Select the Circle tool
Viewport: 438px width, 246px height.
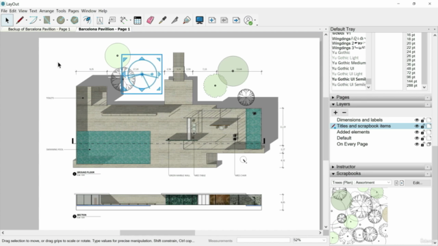pos(60,20)
